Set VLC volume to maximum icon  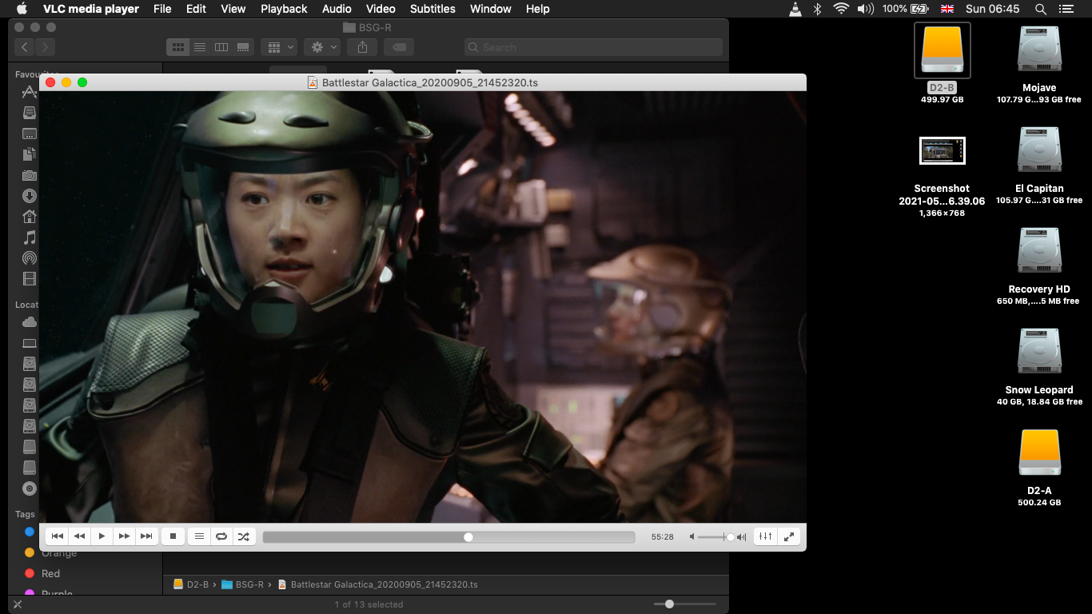741,537
